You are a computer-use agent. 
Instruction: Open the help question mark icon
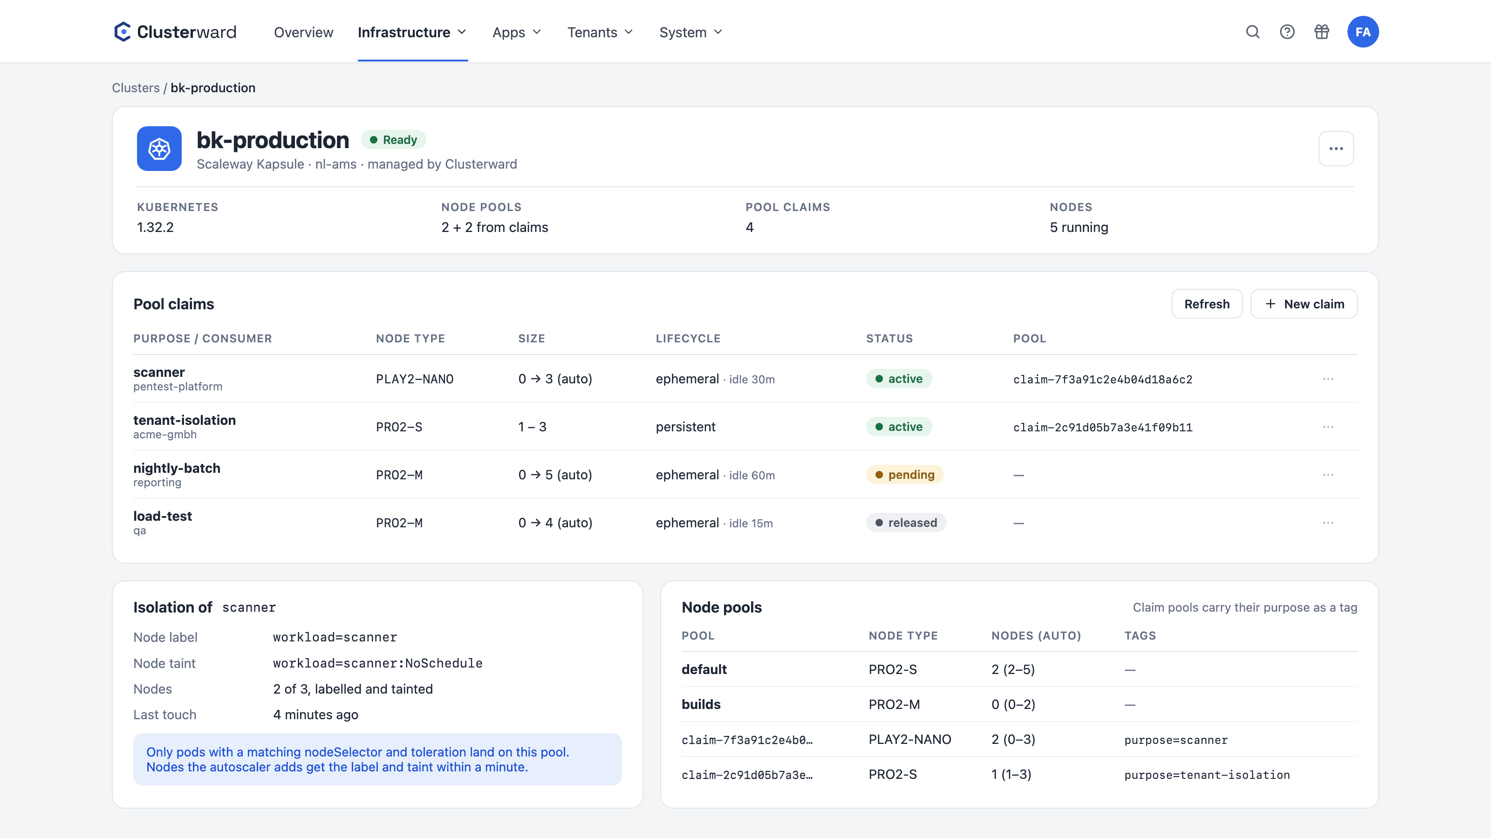[x=1286, y=32]
